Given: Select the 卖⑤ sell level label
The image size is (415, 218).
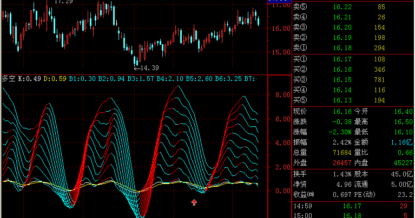Looking at the screenshot, I should click(x=300, y=7).
